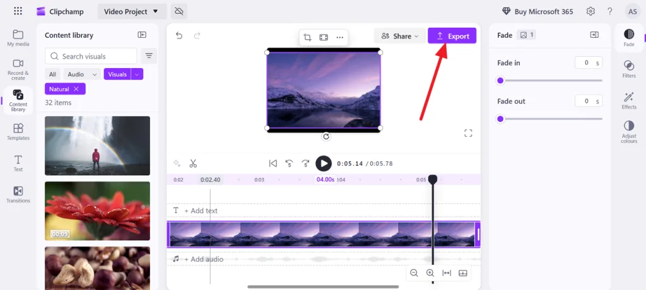Focus the Search visuals field
The width and height of the screenshot is (646, 290).
point(91,56)
